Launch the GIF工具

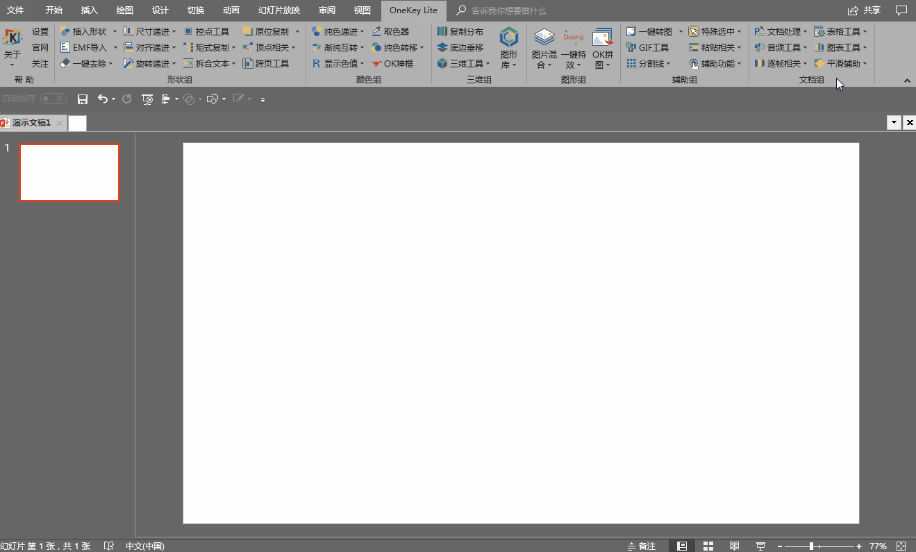[x=647, y=48]
